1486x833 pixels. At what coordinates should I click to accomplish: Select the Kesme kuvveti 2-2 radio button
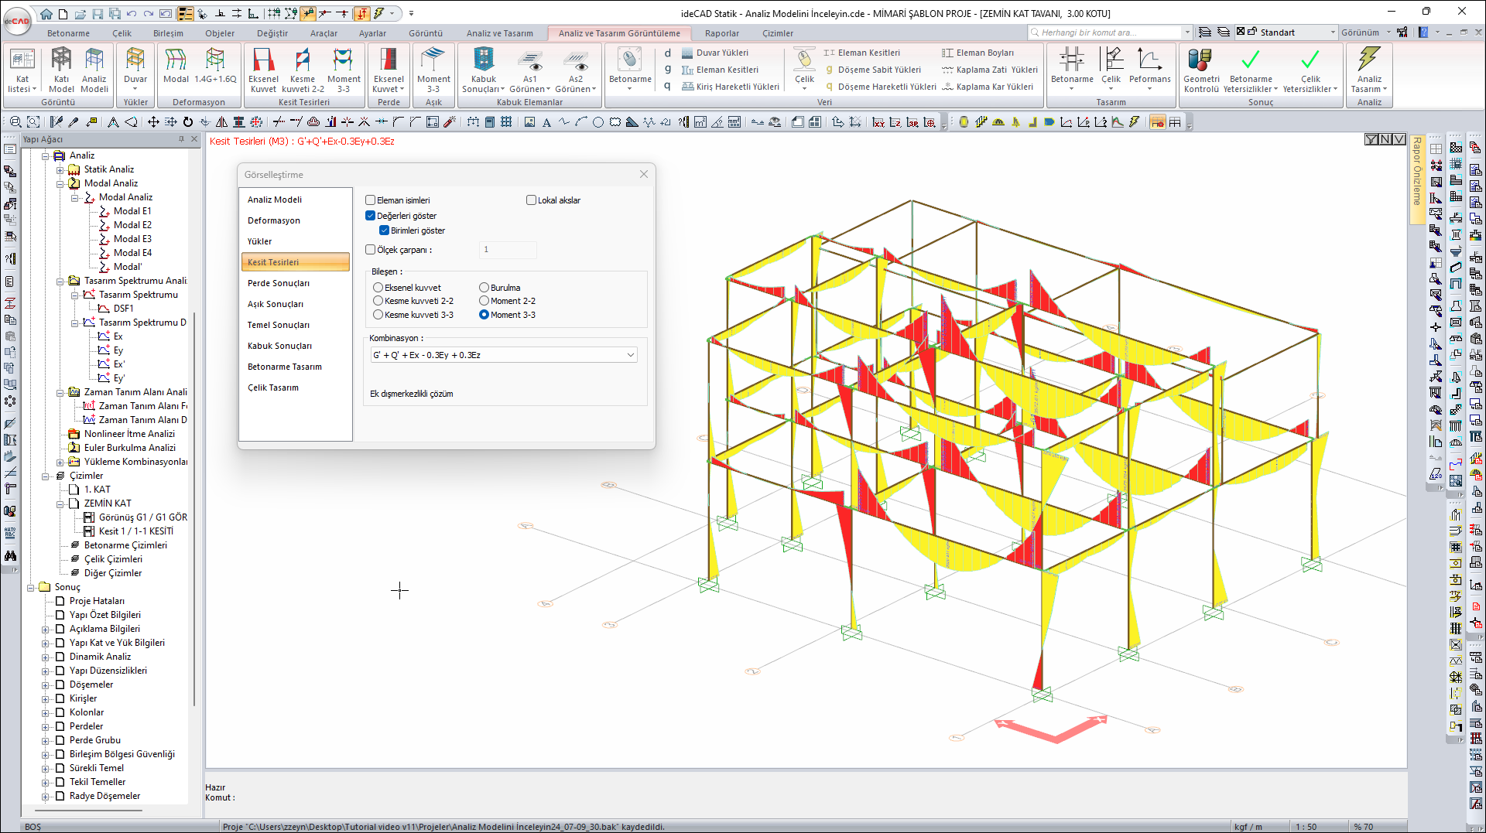click(378, 301)
